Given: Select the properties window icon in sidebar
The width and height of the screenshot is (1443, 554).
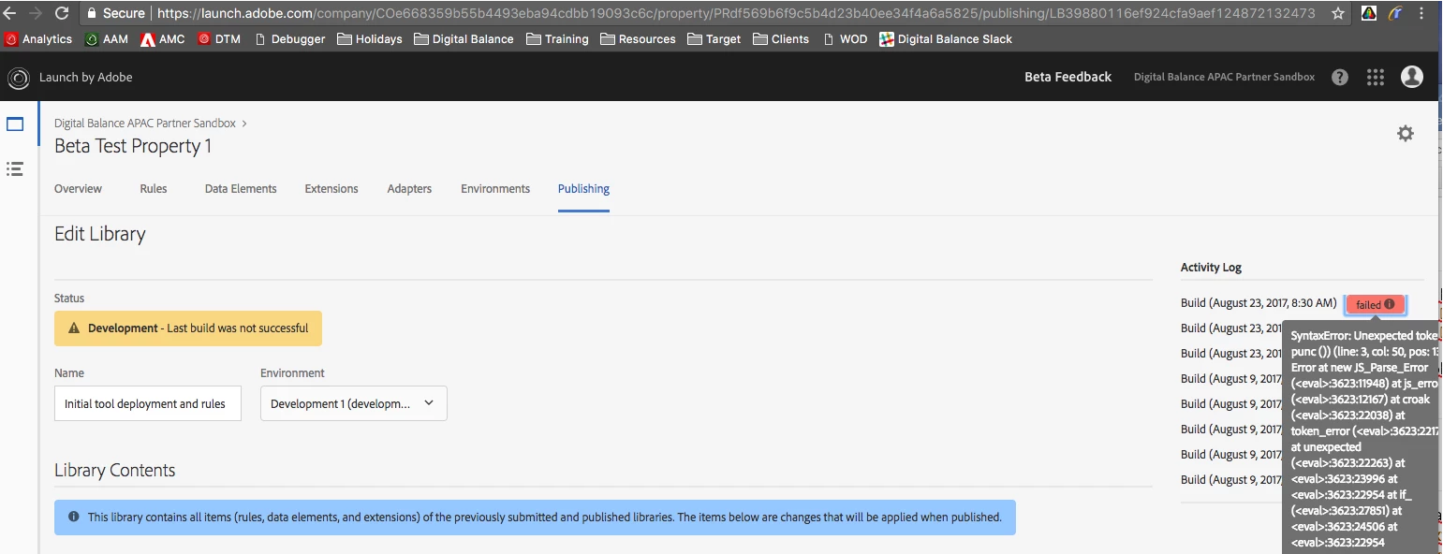Looking at the screenshot, I should pos(15,124).
